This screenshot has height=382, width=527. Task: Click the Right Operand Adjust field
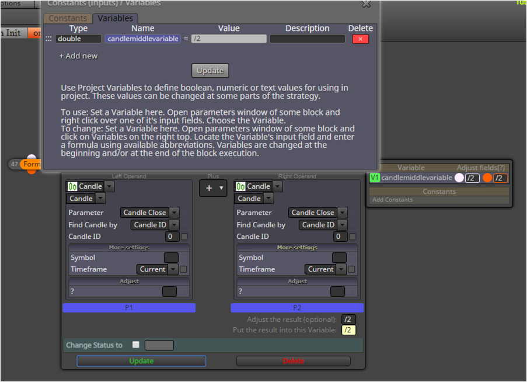pos(337,291)
